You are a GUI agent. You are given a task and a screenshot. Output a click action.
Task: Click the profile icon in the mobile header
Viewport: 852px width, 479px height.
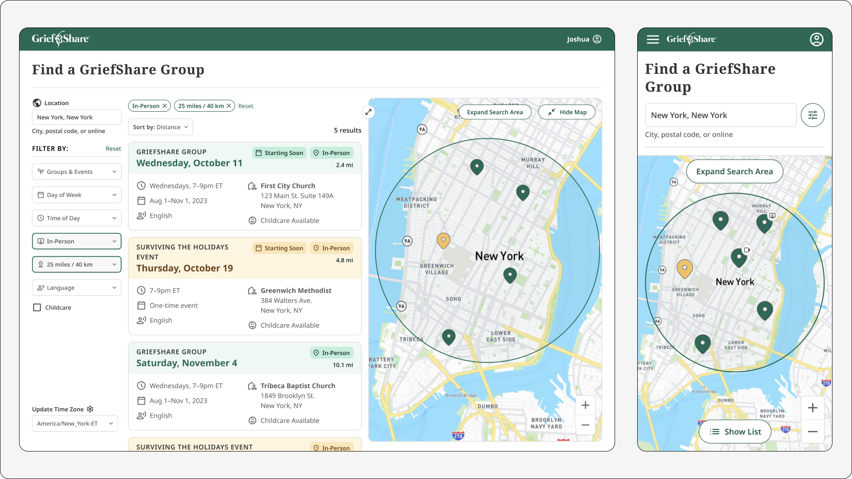817,39
